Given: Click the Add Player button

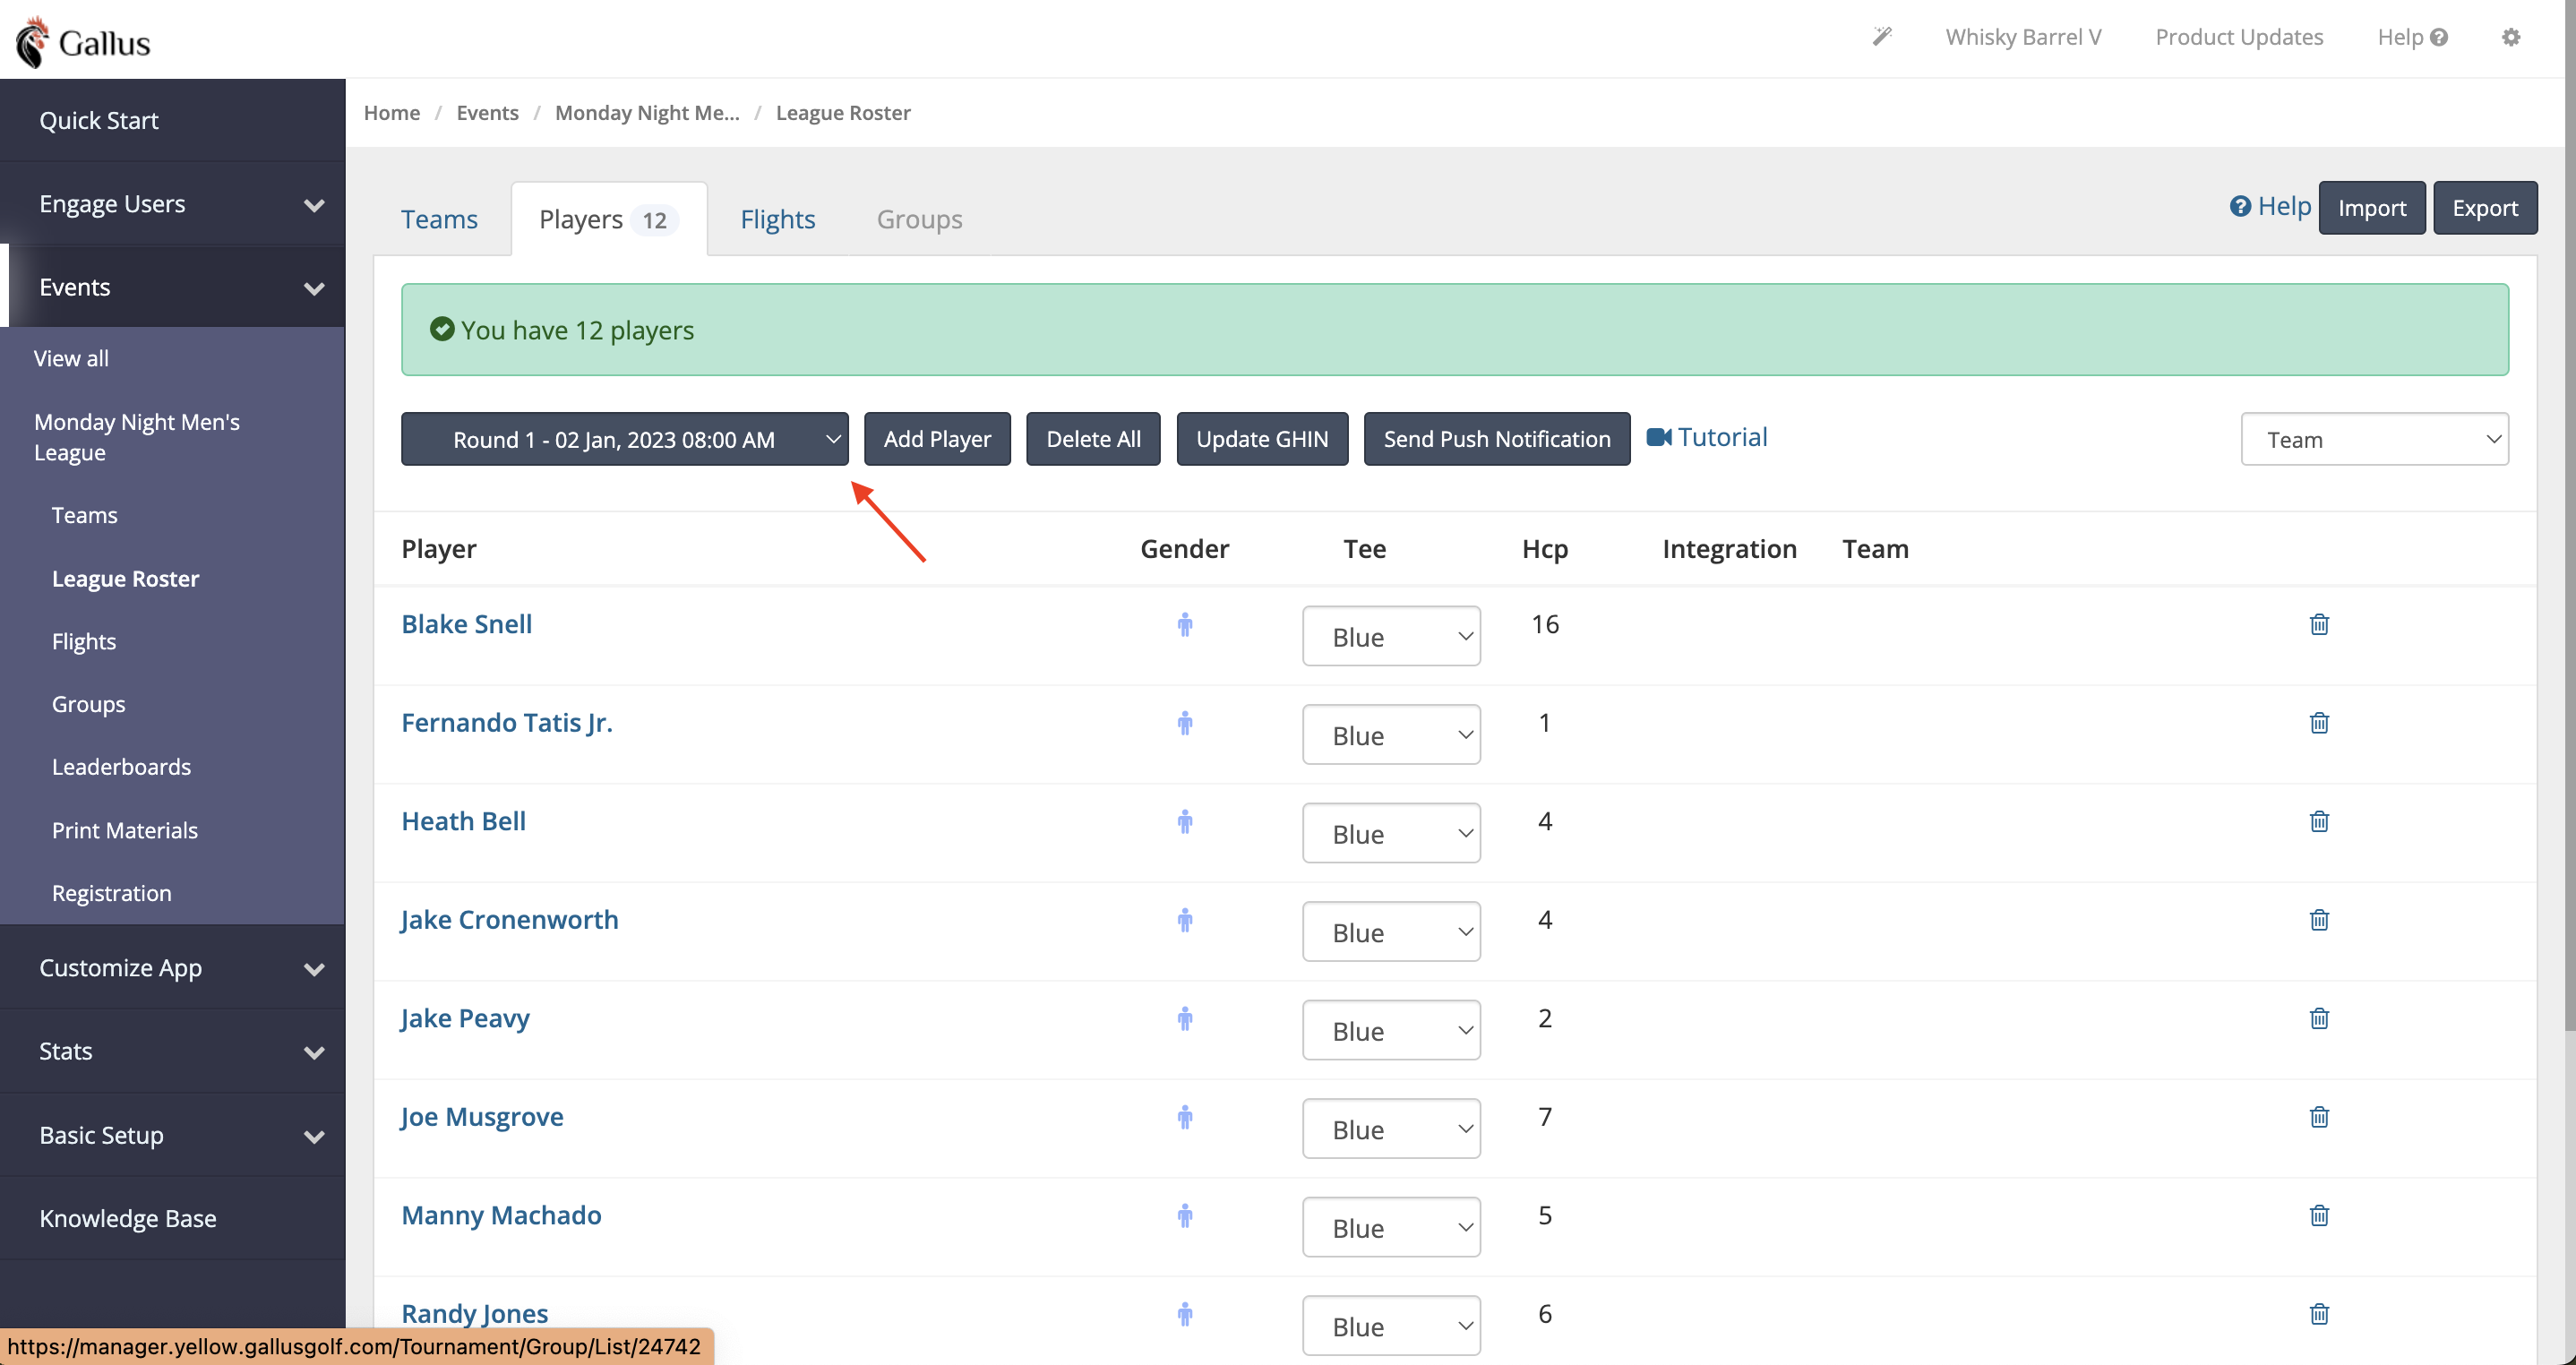Looking at the screenshot, I should [x=937, y=439].
